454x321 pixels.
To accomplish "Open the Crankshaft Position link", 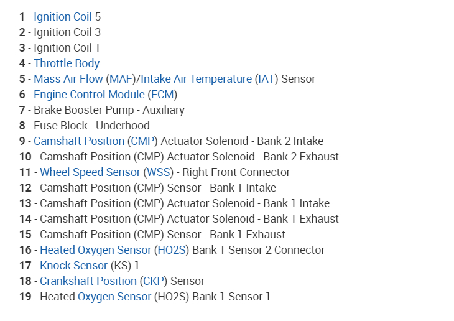I will (88, 281).
